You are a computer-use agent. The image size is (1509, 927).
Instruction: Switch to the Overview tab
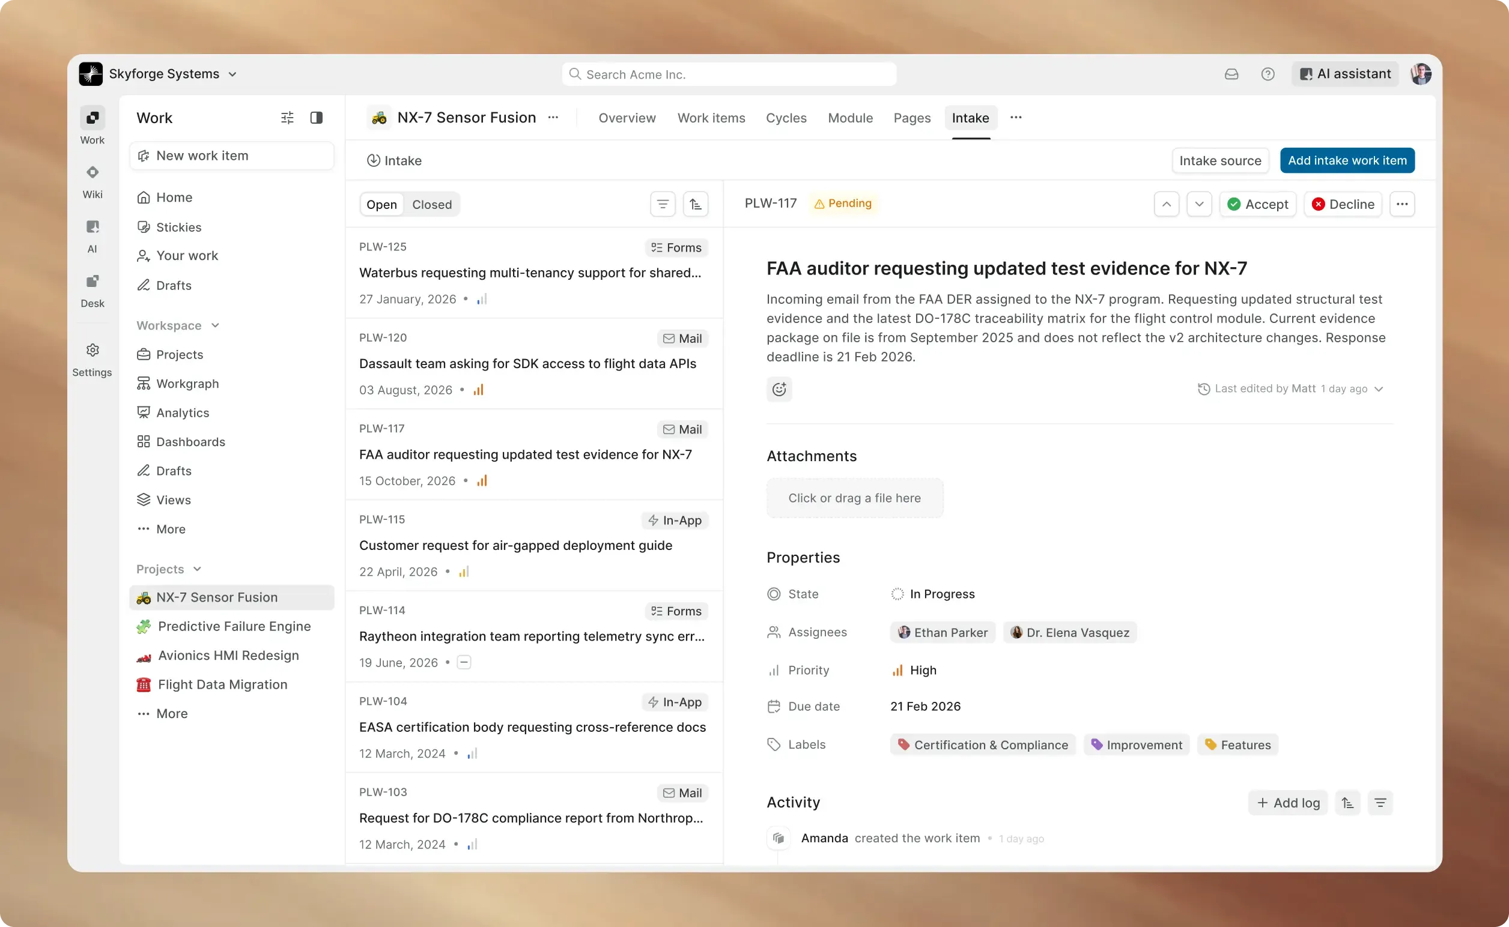point(627,118)
